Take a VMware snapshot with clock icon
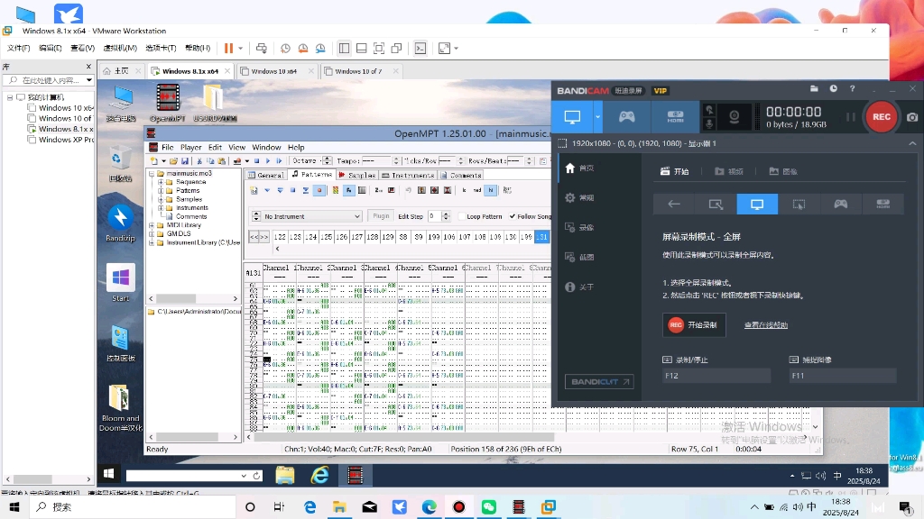This screenshot has width=924, height=519. click(285, 49)
